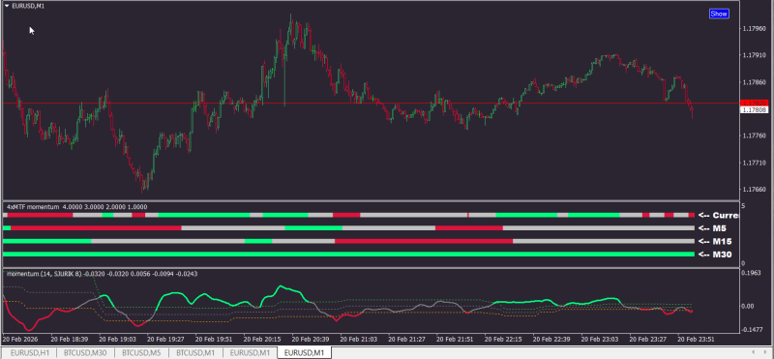Click the '20 Feb 23:27' time axis label
This screenshot has width=774, height=359.
click(648, 340)
